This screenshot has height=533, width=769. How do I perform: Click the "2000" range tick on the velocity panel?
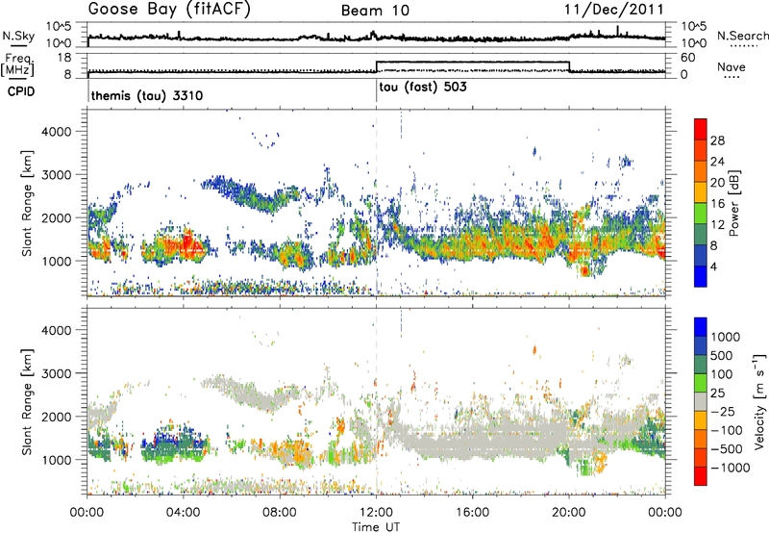pyautogui.click(x=56, y=417)
